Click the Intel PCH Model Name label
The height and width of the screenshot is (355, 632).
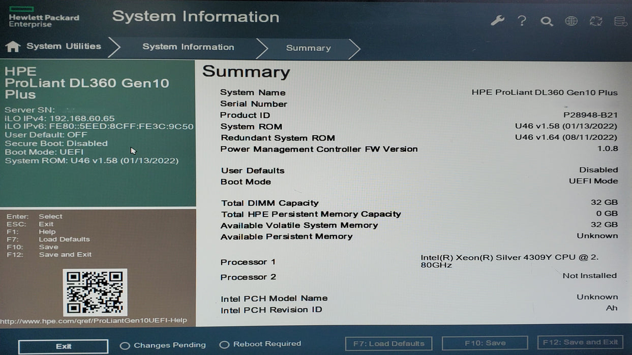click(x=274, y=298)
